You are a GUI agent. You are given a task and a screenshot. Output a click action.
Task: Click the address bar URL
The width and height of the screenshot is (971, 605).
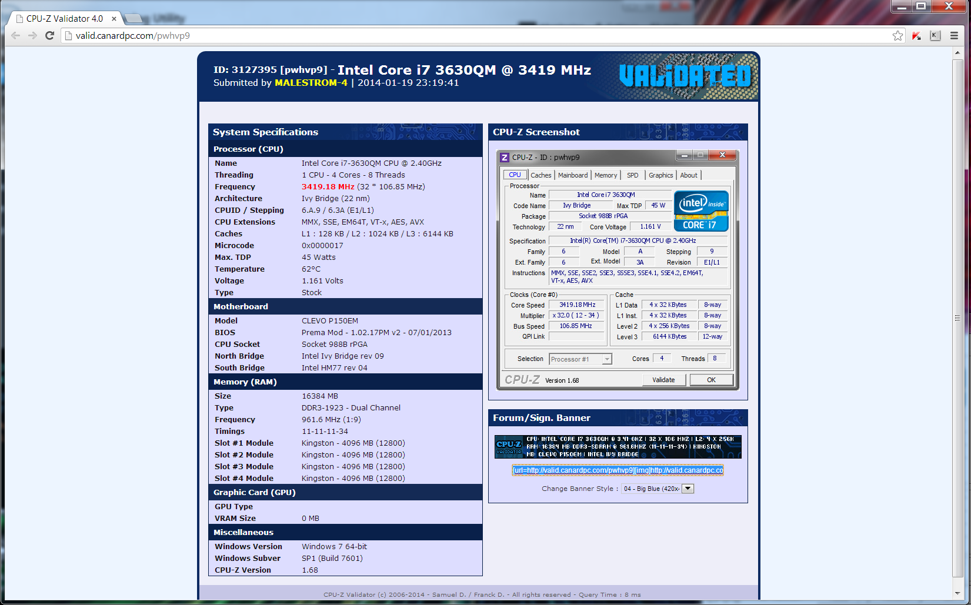(x=133, y=35)
